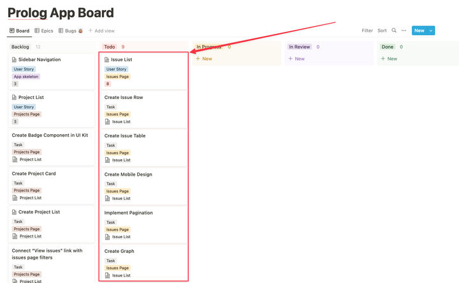Add new card in In Progress column
The image size is (459, 283).
[x=204, y=59]
